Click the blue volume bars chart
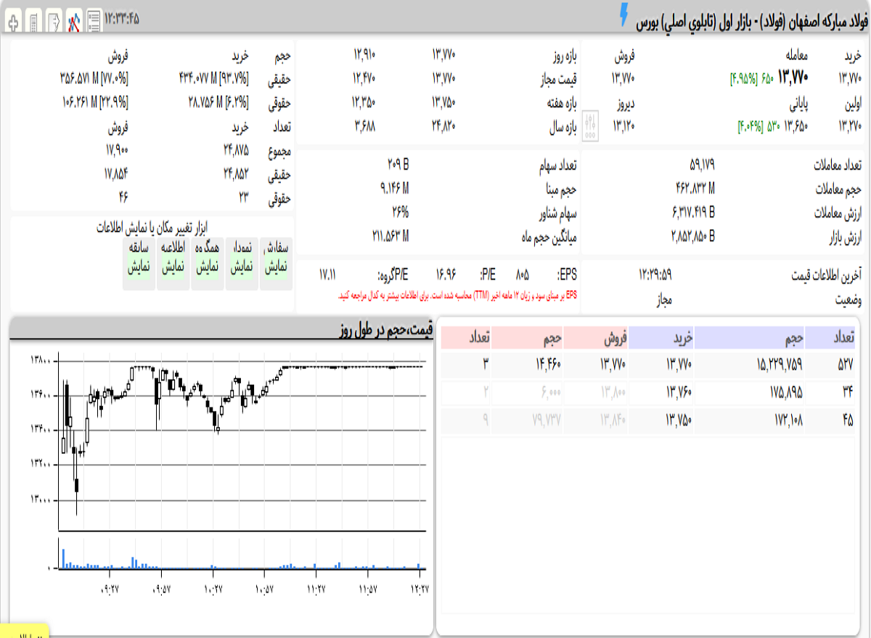This screenshot has width=871, height=638. 241,555
